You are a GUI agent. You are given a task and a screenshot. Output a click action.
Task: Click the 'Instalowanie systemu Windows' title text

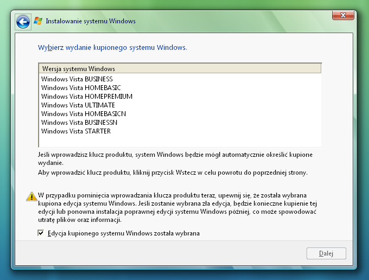click(x=91, y=21)
